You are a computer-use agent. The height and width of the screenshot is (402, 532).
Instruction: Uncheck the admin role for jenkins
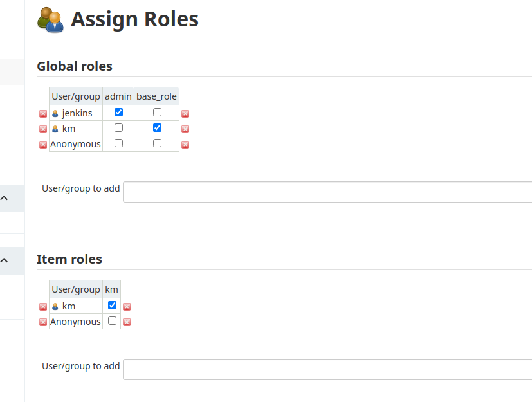118,113
